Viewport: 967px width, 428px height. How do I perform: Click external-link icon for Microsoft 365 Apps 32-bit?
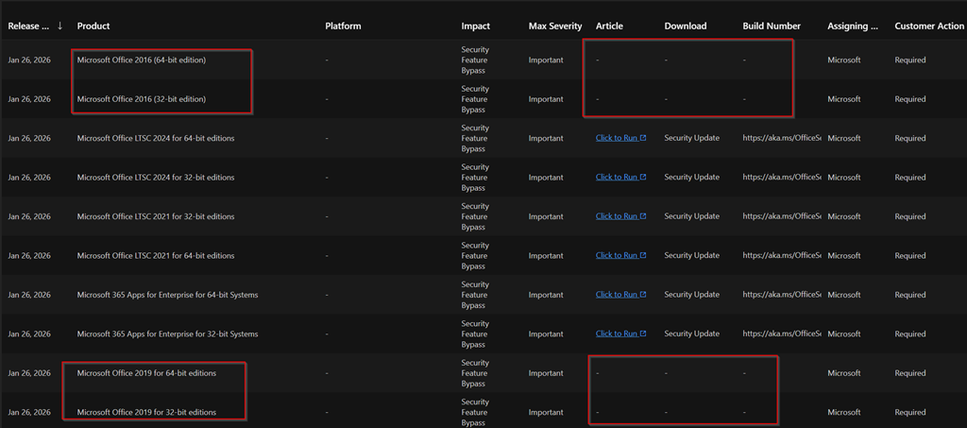click(643, 334)
